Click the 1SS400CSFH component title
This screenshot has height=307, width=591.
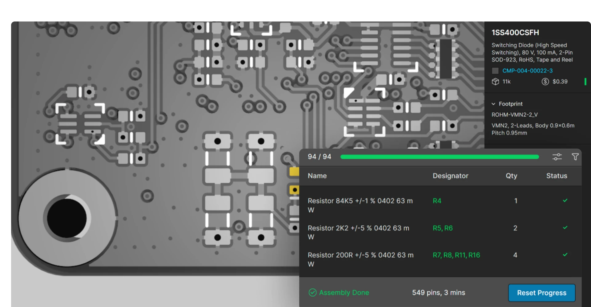[x=515, y=33]
